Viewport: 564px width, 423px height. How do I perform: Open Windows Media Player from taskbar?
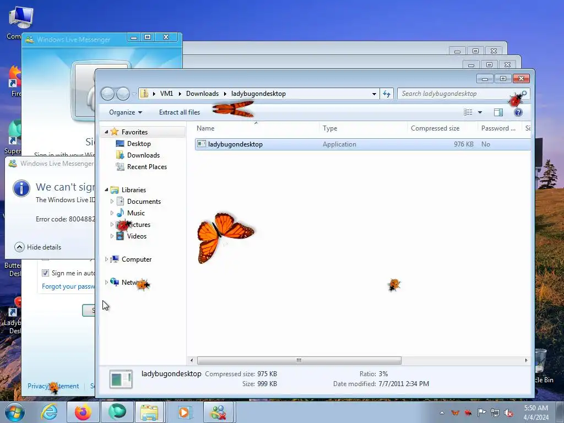184,412
